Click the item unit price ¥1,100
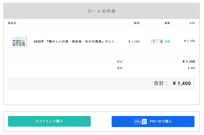The image size is (204, 135). point(134,42)
